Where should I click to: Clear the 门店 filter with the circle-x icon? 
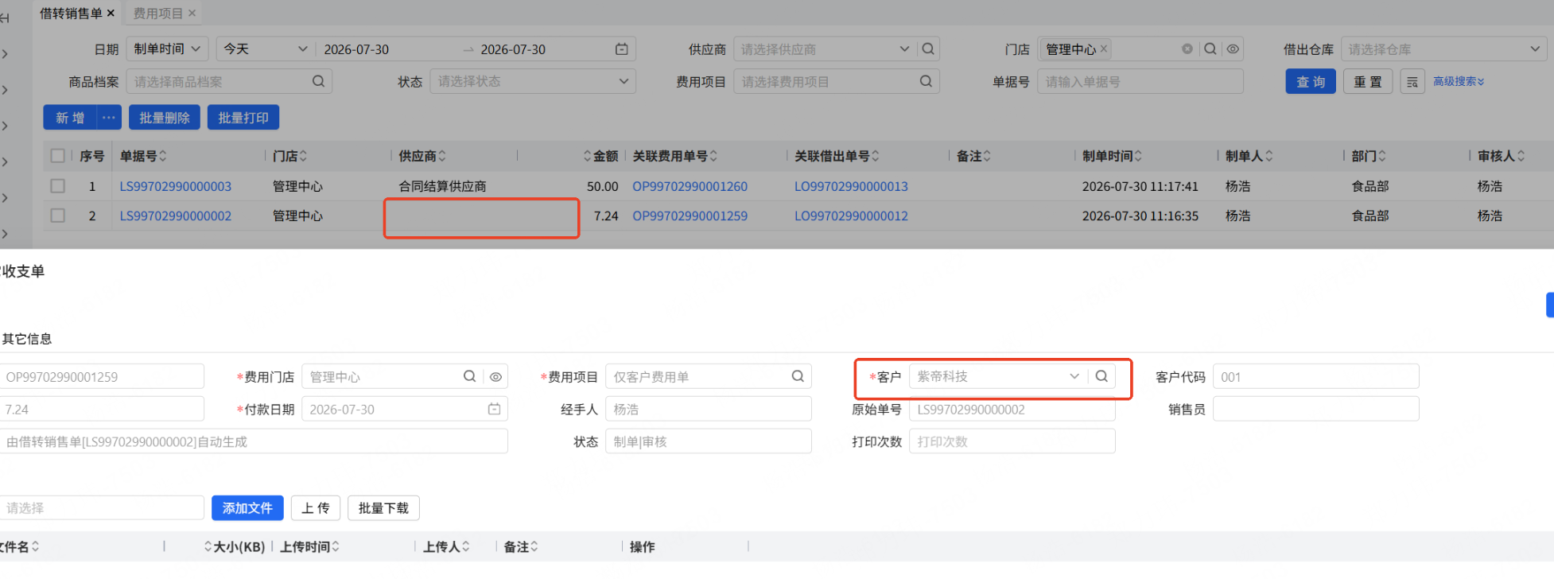click(1187, 49)
